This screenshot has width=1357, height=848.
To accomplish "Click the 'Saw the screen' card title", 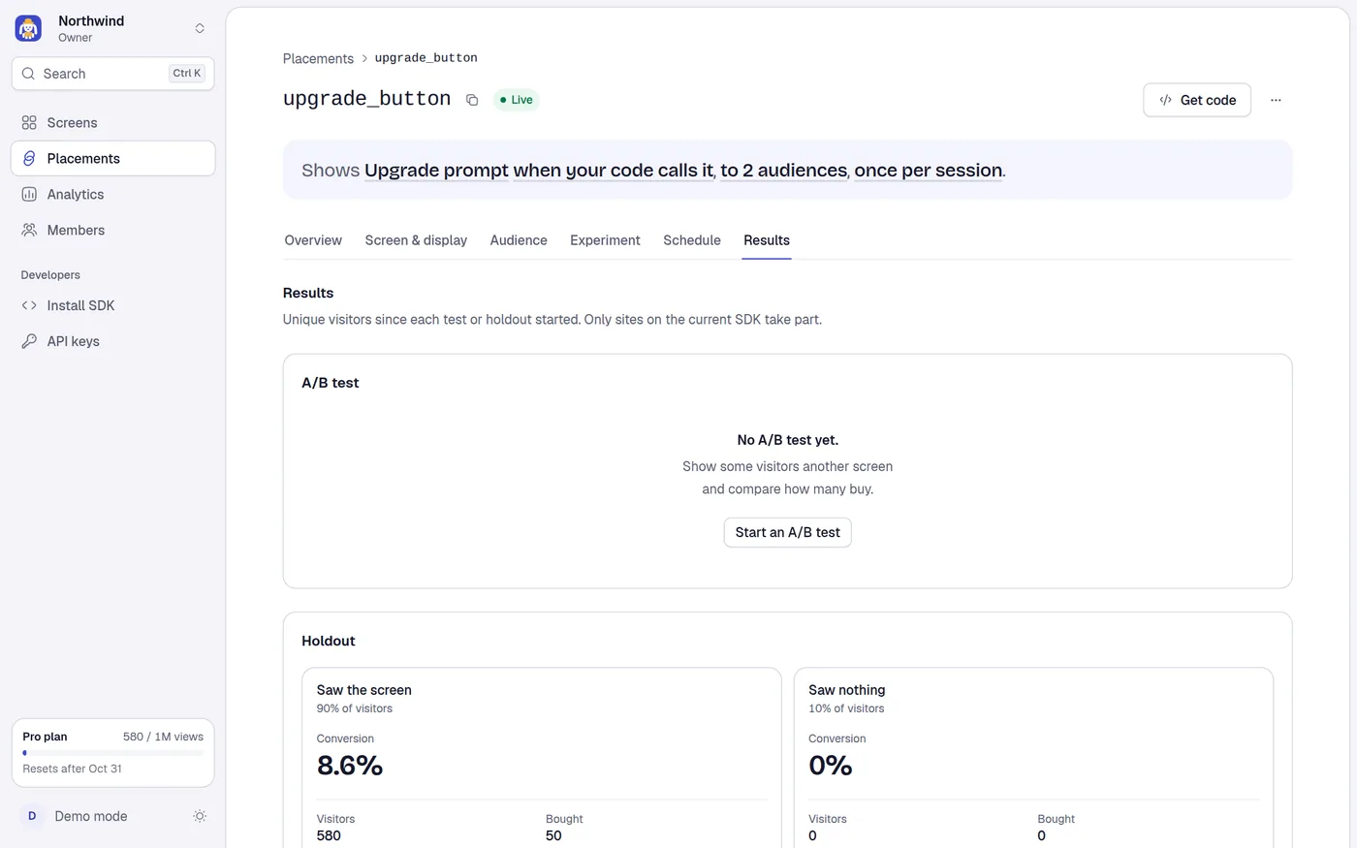I will pyautogui.click(x=364, y=690).
